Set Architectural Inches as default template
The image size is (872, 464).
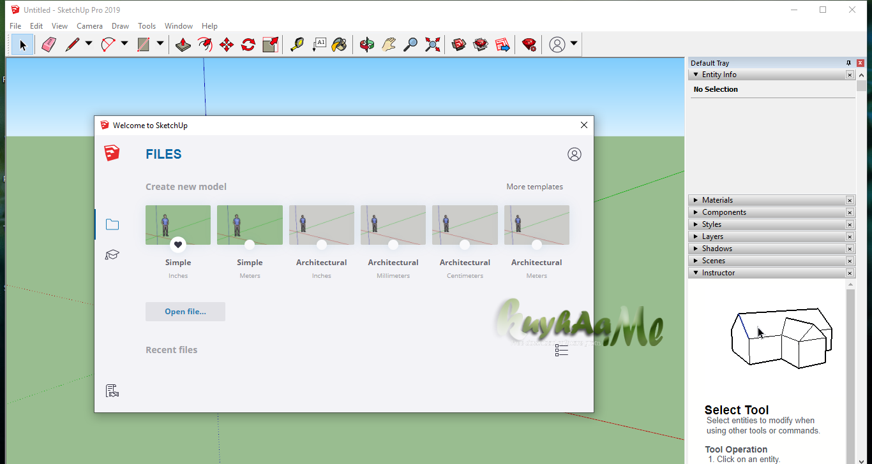click(322, 245)
